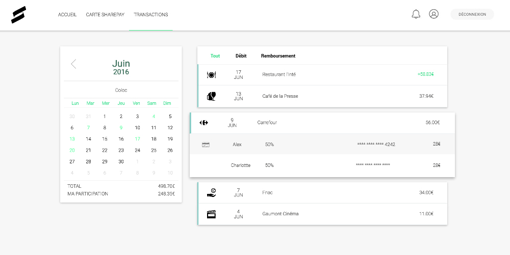
Task: Filter transactions by Remboursement
Action: point(278,56)
